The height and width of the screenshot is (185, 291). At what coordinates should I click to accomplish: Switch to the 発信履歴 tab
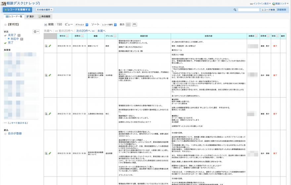pyautogui.click(x=44, y=16)
